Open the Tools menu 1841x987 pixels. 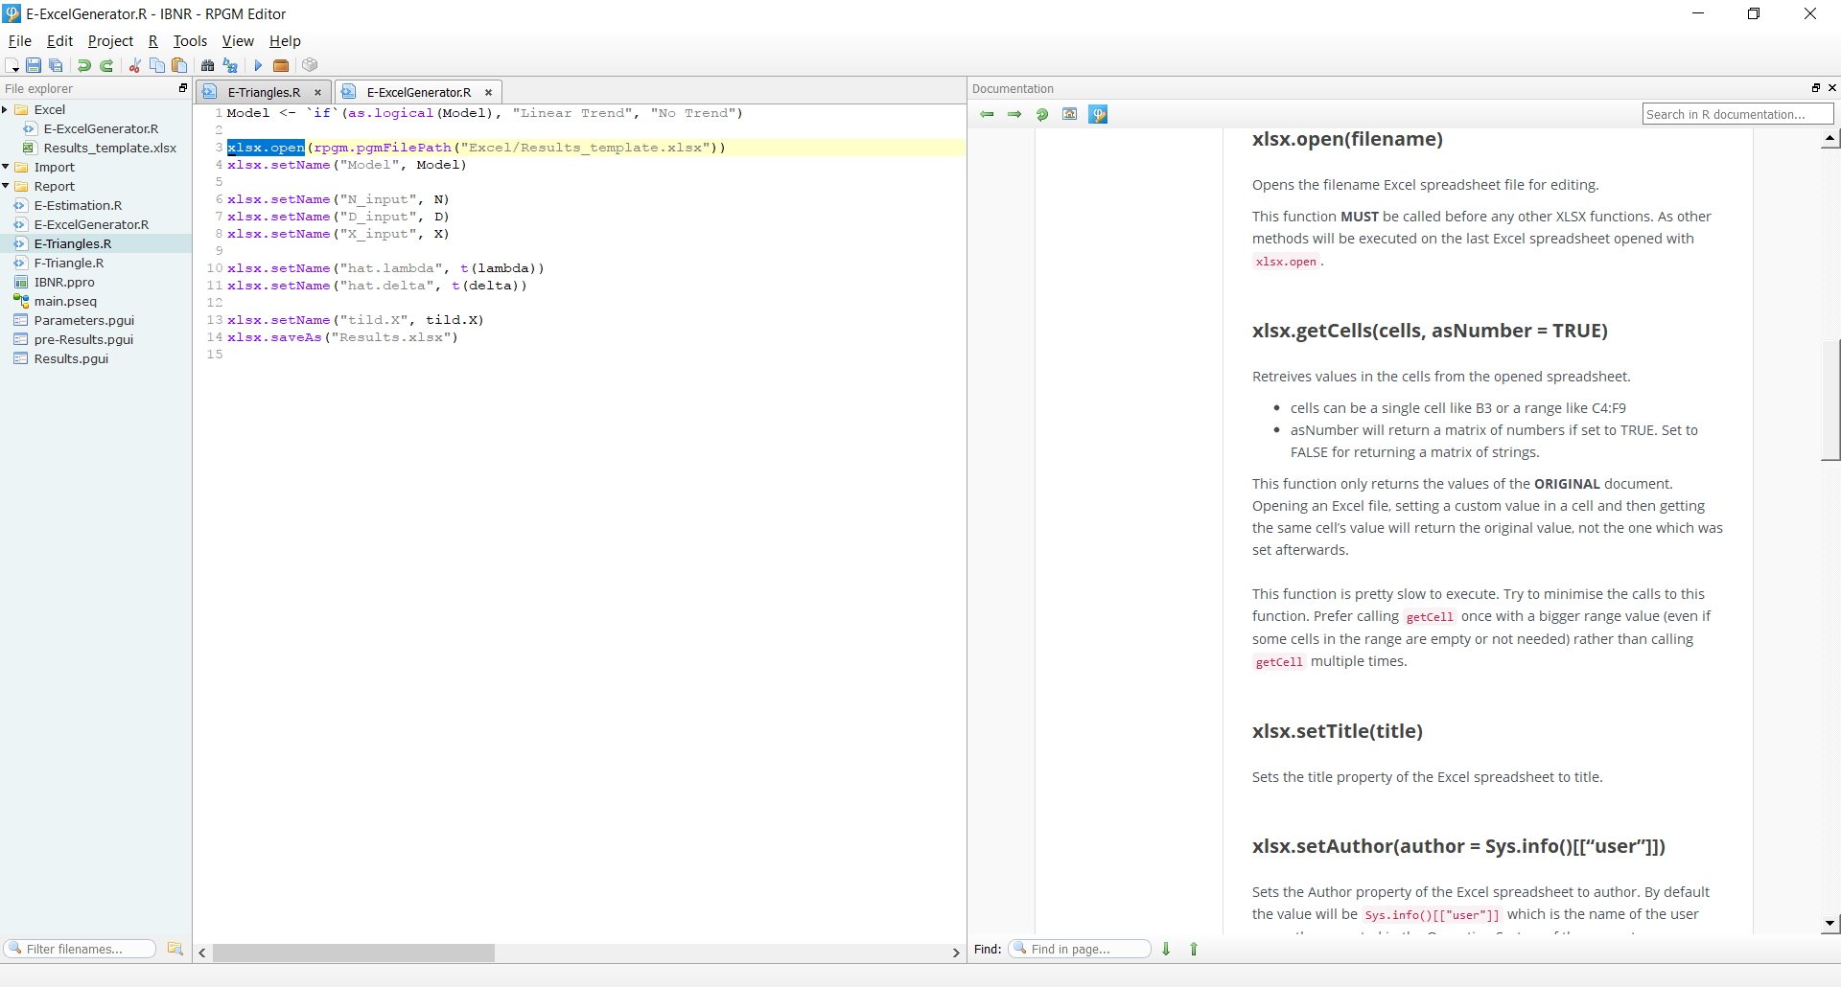[190, 41]
